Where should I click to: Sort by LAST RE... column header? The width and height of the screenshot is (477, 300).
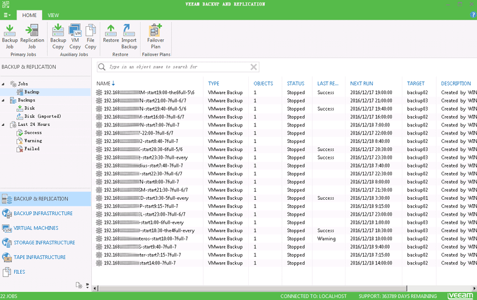click(x=328, y=83)
